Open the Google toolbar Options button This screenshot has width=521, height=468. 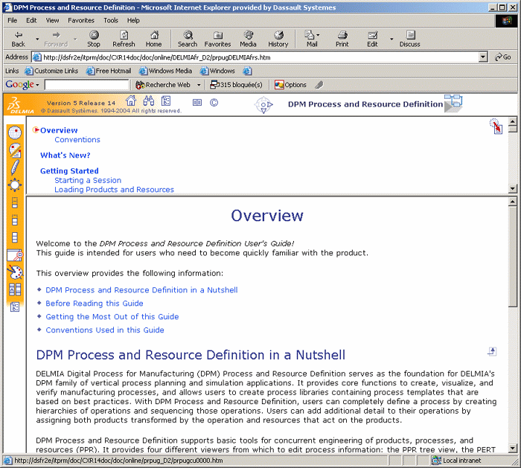(290, 85)
